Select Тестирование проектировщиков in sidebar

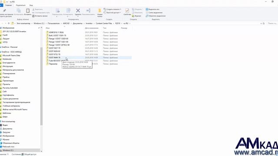click(x=17, y=102)
